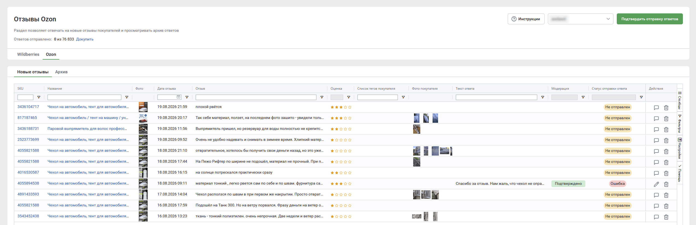Open the Модерация filter funnel
The image size is (696, 225).
click(583, 97)
